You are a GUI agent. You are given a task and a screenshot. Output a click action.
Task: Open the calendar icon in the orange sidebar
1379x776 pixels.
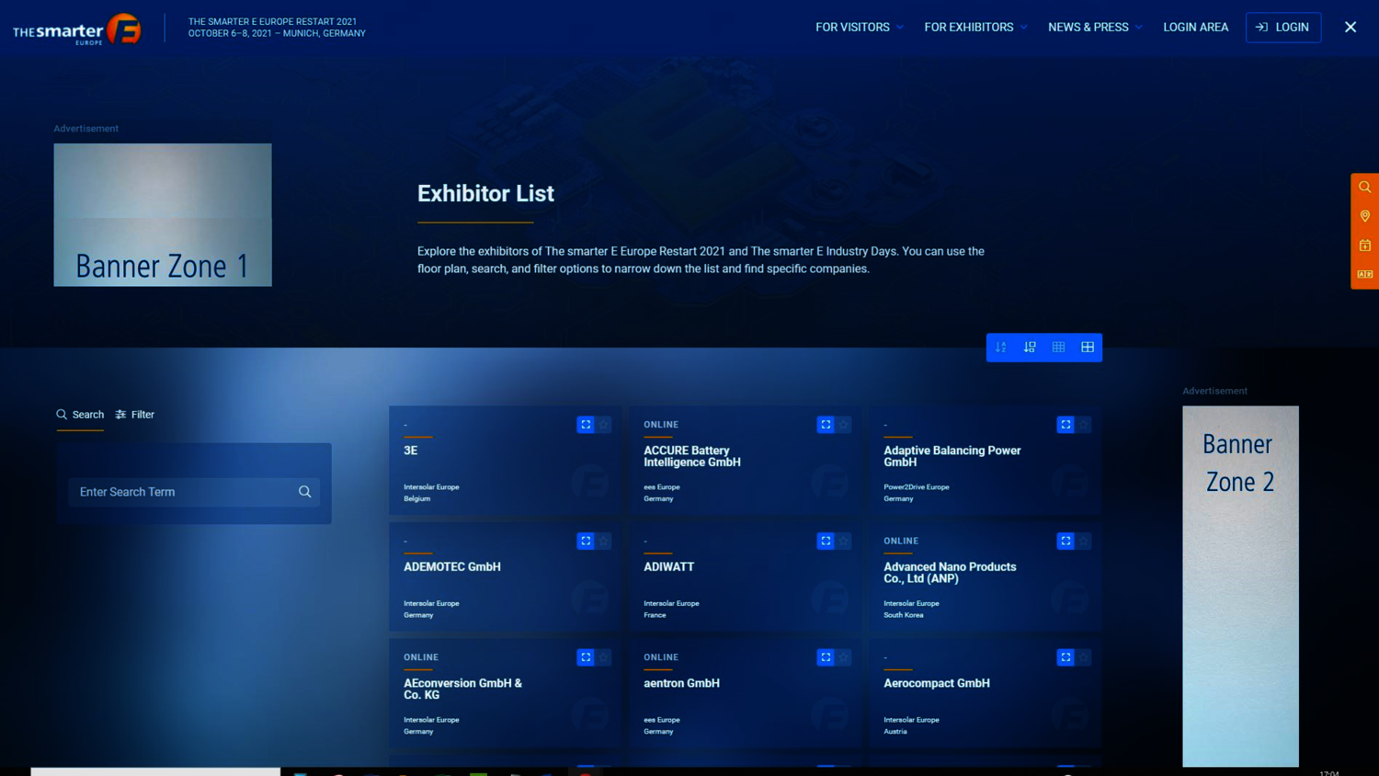tap(1365, 245)
